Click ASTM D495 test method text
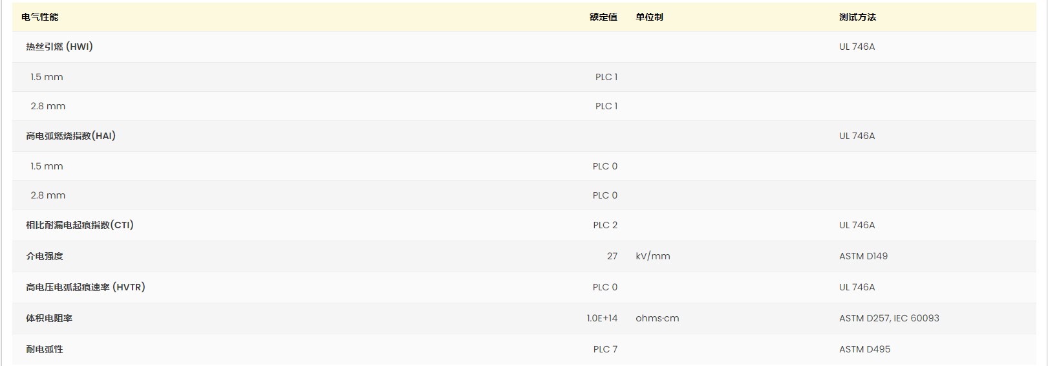The width and height of the screenshot is (1048, 366). pyautogui.click(x=864, y=349)
